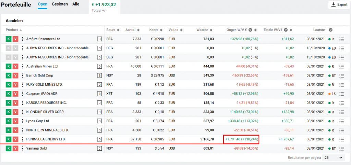Click K buy button for PENINSULA ENERGY LTD.
The height and width of the screenshot is (165, 351).
(x=9, y=140)
